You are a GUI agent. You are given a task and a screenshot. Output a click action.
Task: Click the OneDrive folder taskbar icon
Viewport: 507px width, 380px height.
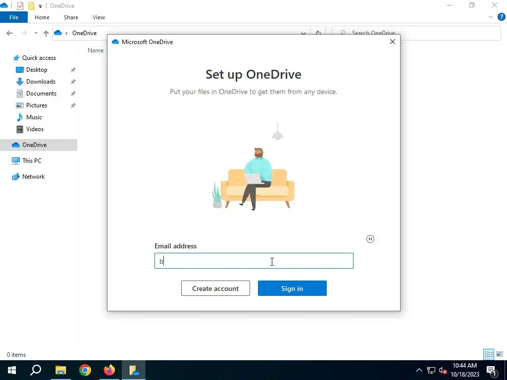pos(134,370)
